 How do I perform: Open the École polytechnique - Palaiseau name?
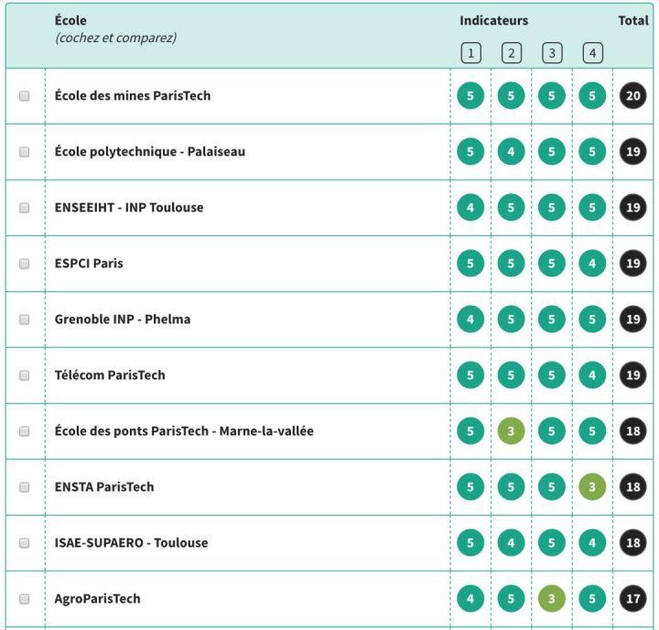pos(149,152)
